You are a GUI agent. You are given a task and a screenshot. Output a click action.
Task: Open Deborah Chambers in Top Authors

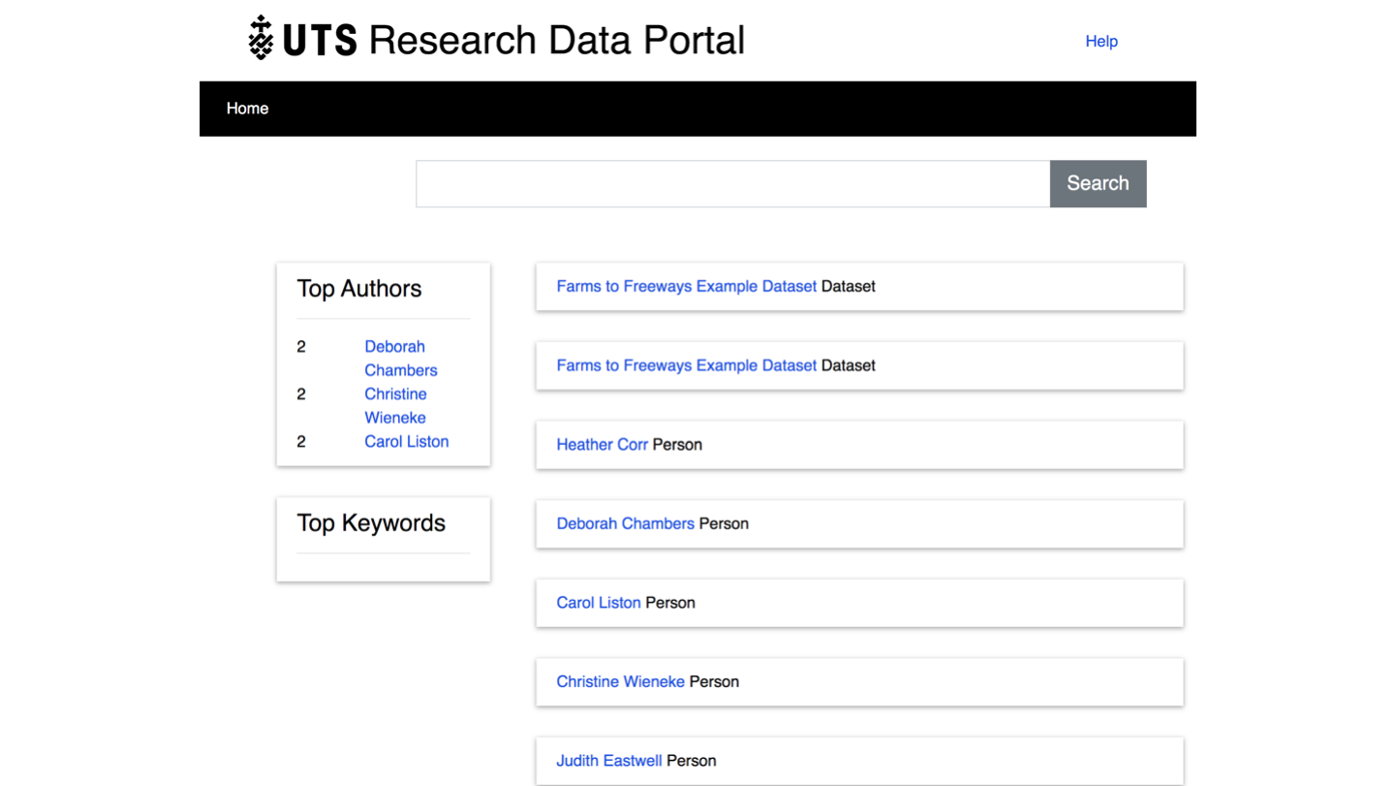coord(400,359)
